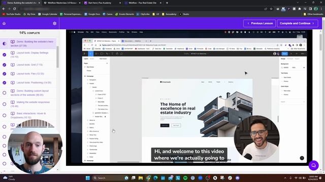Open lesson Making the website responsive

pos(28,104)
